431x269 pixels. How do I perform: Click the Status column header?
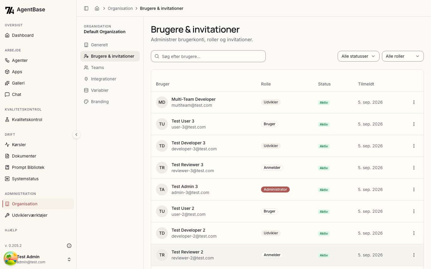point(324,84)
